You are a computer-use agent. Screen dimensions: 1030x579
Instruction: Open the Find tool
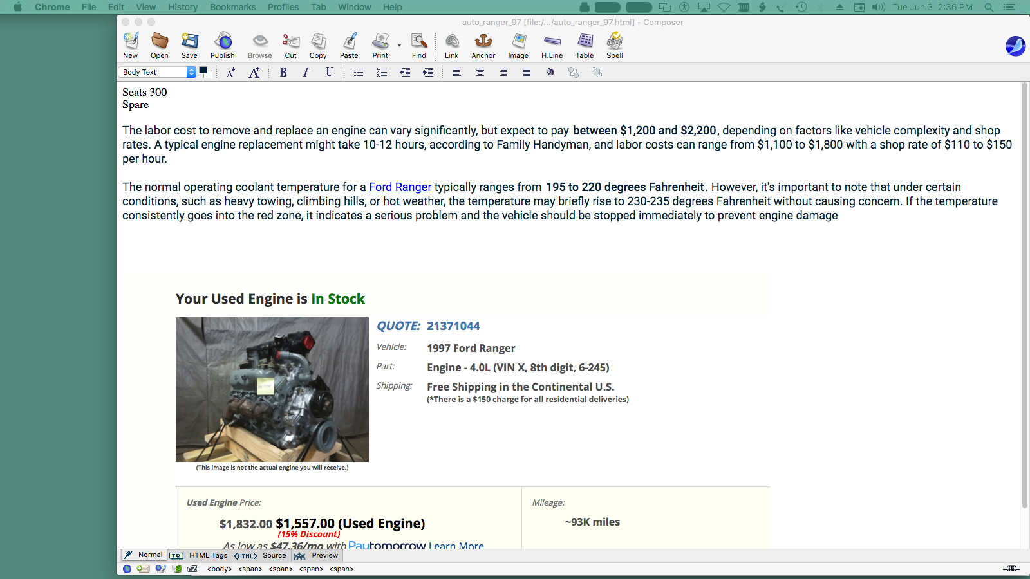[x=419, y=46]
